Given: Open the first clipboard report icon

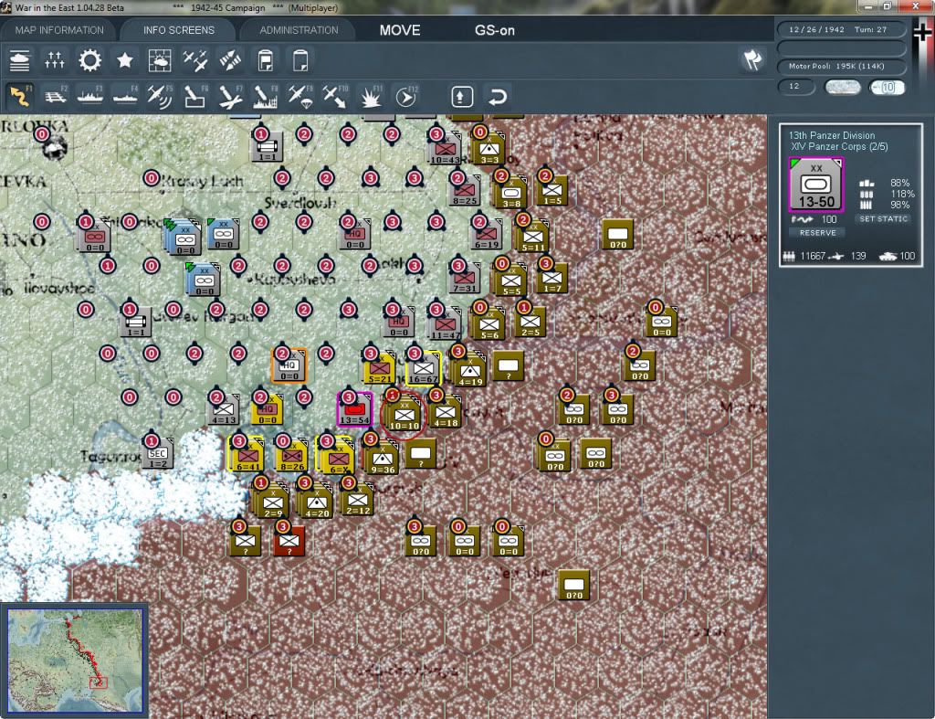Looking at the screenshot, I should 266,60.
